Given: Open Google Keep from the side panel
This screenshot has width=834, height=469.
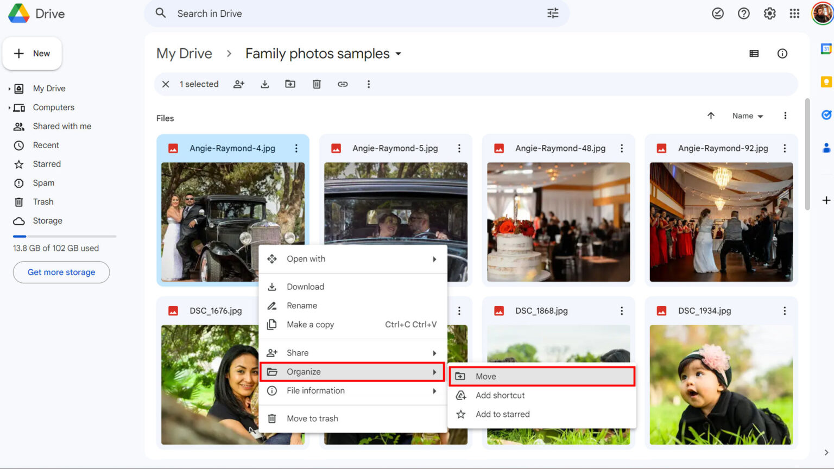Looking at the screenshot, I should [826, 81].
